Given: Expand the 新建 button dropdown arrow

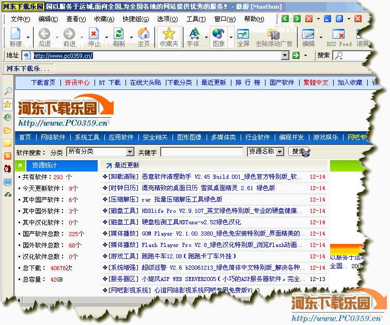Looking at the screenshot, I should pos(28,37).
